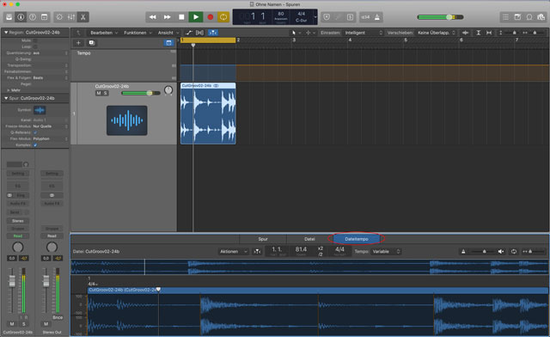This screenshot has width=550, height=337.
Task: Open the Loop Browser button
Action: pos(529,17)
